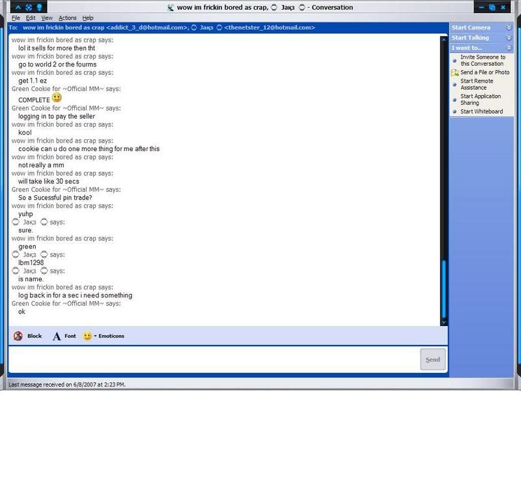This screenshot has width=521, height=501.
Task: Click the up-arrow icon in title bar
Action: point(18,7)
